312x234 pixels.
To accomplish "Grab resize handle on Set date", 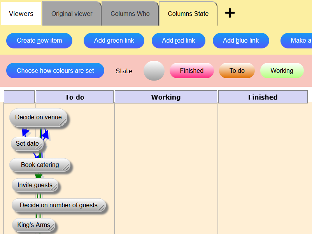I will point(39,146).
